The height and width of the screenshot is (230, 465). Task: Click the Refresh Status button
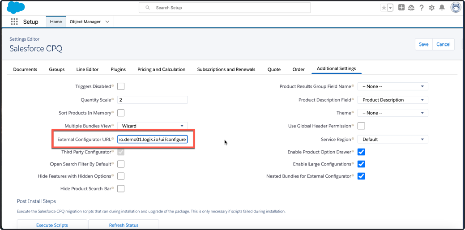point(124,225)
